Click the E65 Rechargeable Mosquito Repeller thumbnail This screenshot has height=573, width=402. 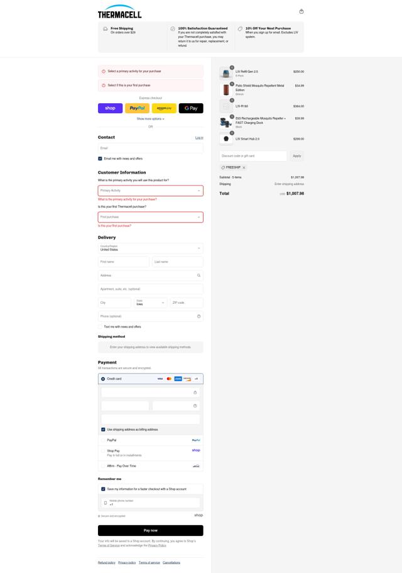pos(226,123)
